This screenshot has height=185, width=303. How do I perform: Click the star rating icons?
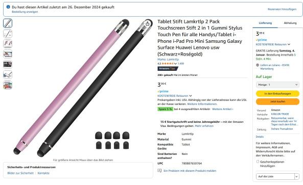pyautogui.click(x=168, y=64)
